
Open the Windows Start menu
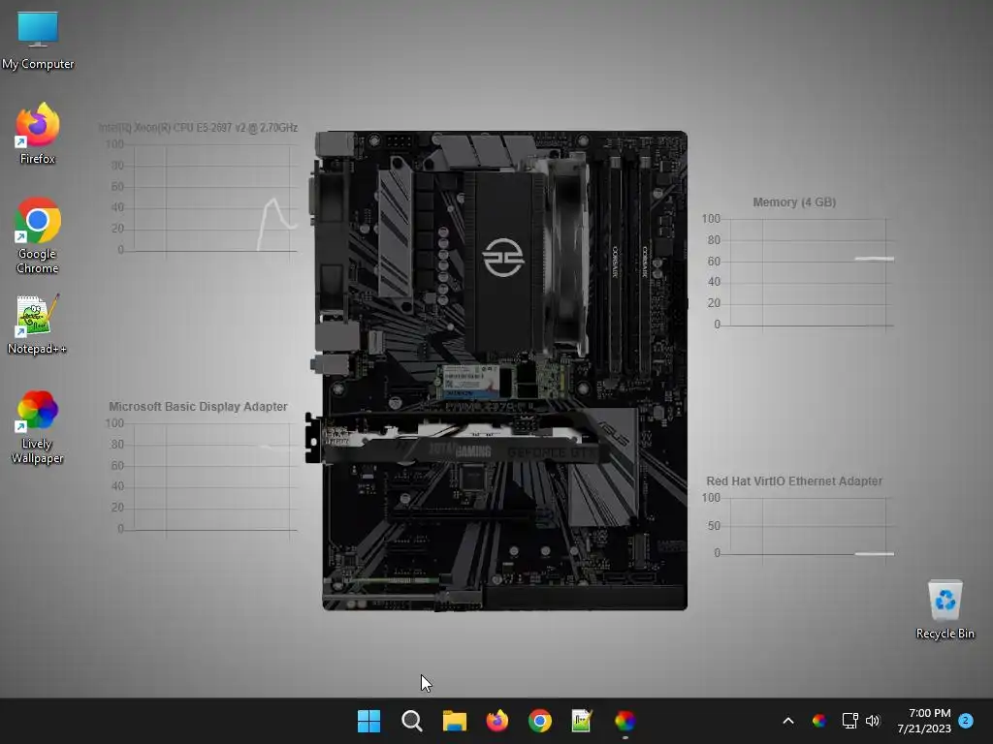pyautogui.click(x=368, y=721)
